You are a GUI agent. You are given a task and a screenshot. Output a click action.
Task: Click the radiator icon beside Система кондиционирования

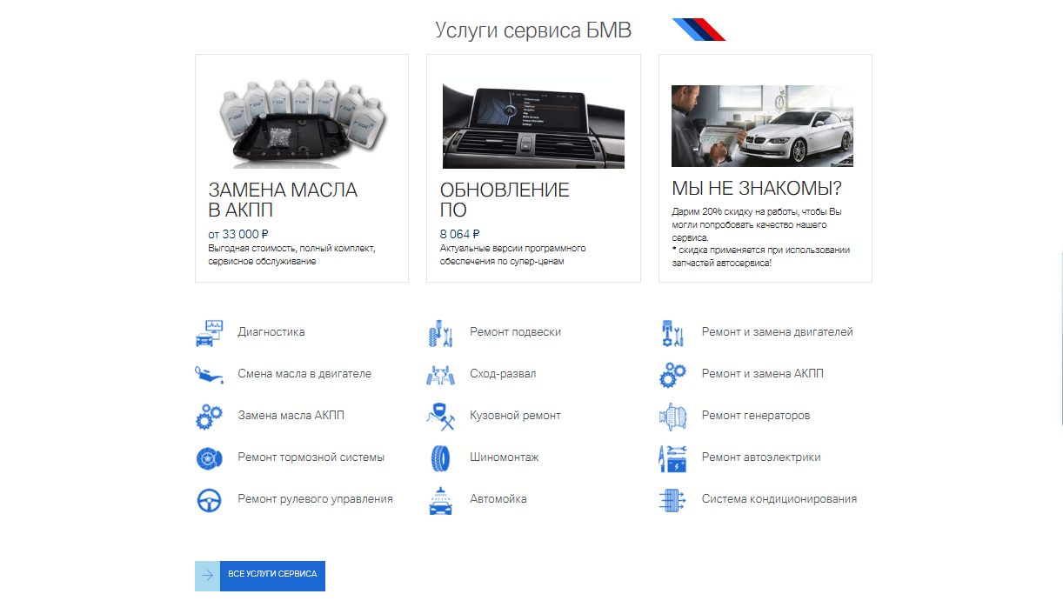pos(673,499)
